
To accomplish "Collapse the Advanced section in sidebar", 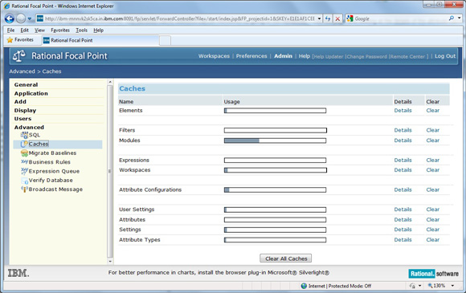I will [29, 127].
